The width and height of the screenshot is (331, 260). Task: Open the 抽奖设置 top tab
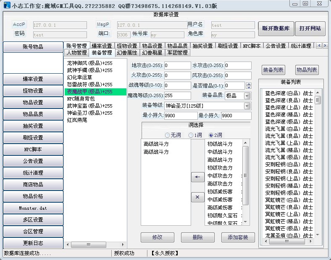point(202,46)
